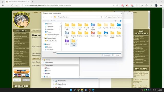164x92 pixels.
Task: Open the .elevenclock folder in dialog
Action: click(x=67, y=27)
